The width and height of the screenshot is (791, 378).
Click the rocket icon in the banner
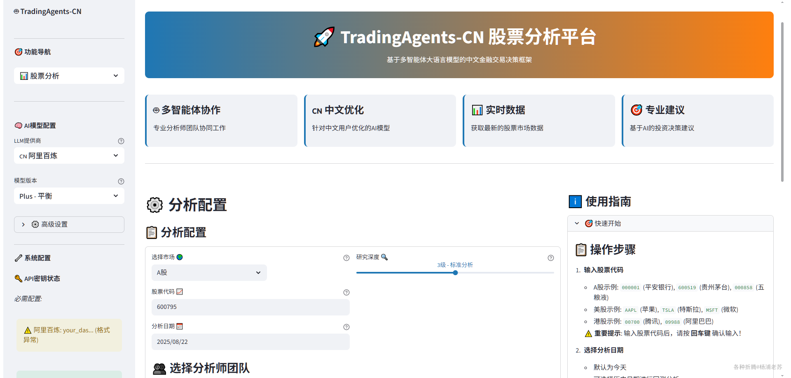[x=324, y=37]
